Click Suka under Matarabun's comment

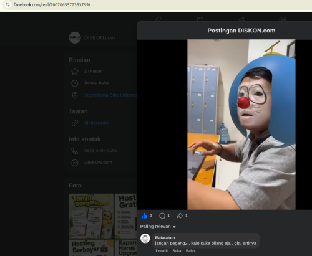[177, 251]
